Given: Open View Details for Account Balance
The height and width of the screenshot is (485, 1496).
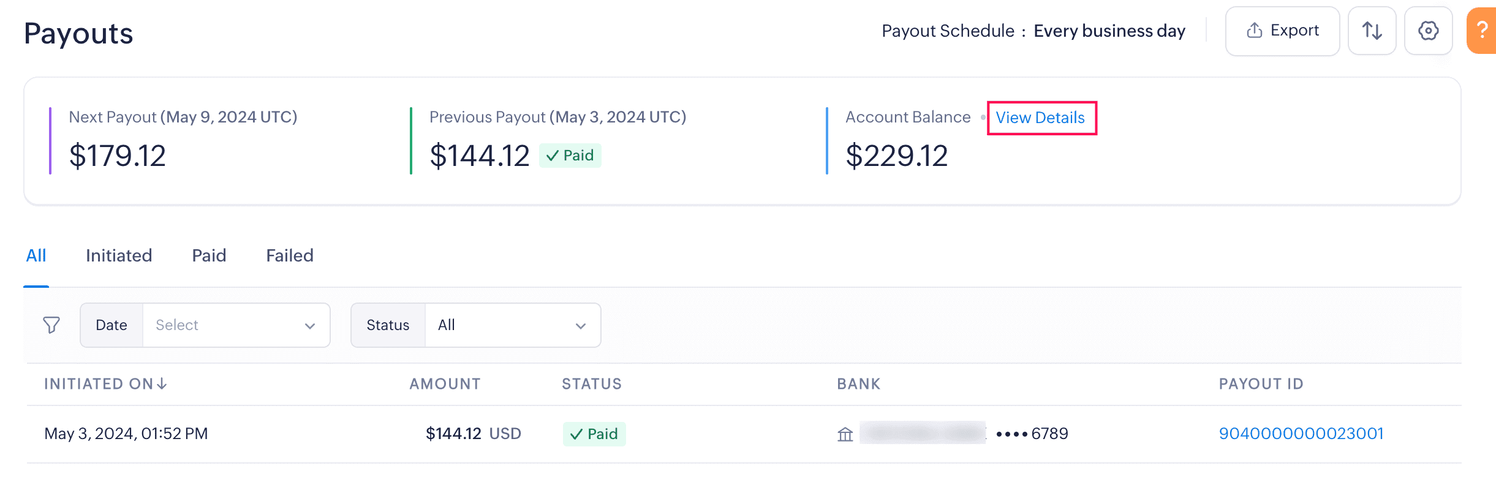Looking at the screenshot, I should [x=1040, y=118].
